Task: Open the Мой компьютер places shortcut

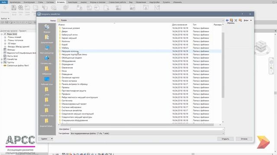Action: pos(47,50)
